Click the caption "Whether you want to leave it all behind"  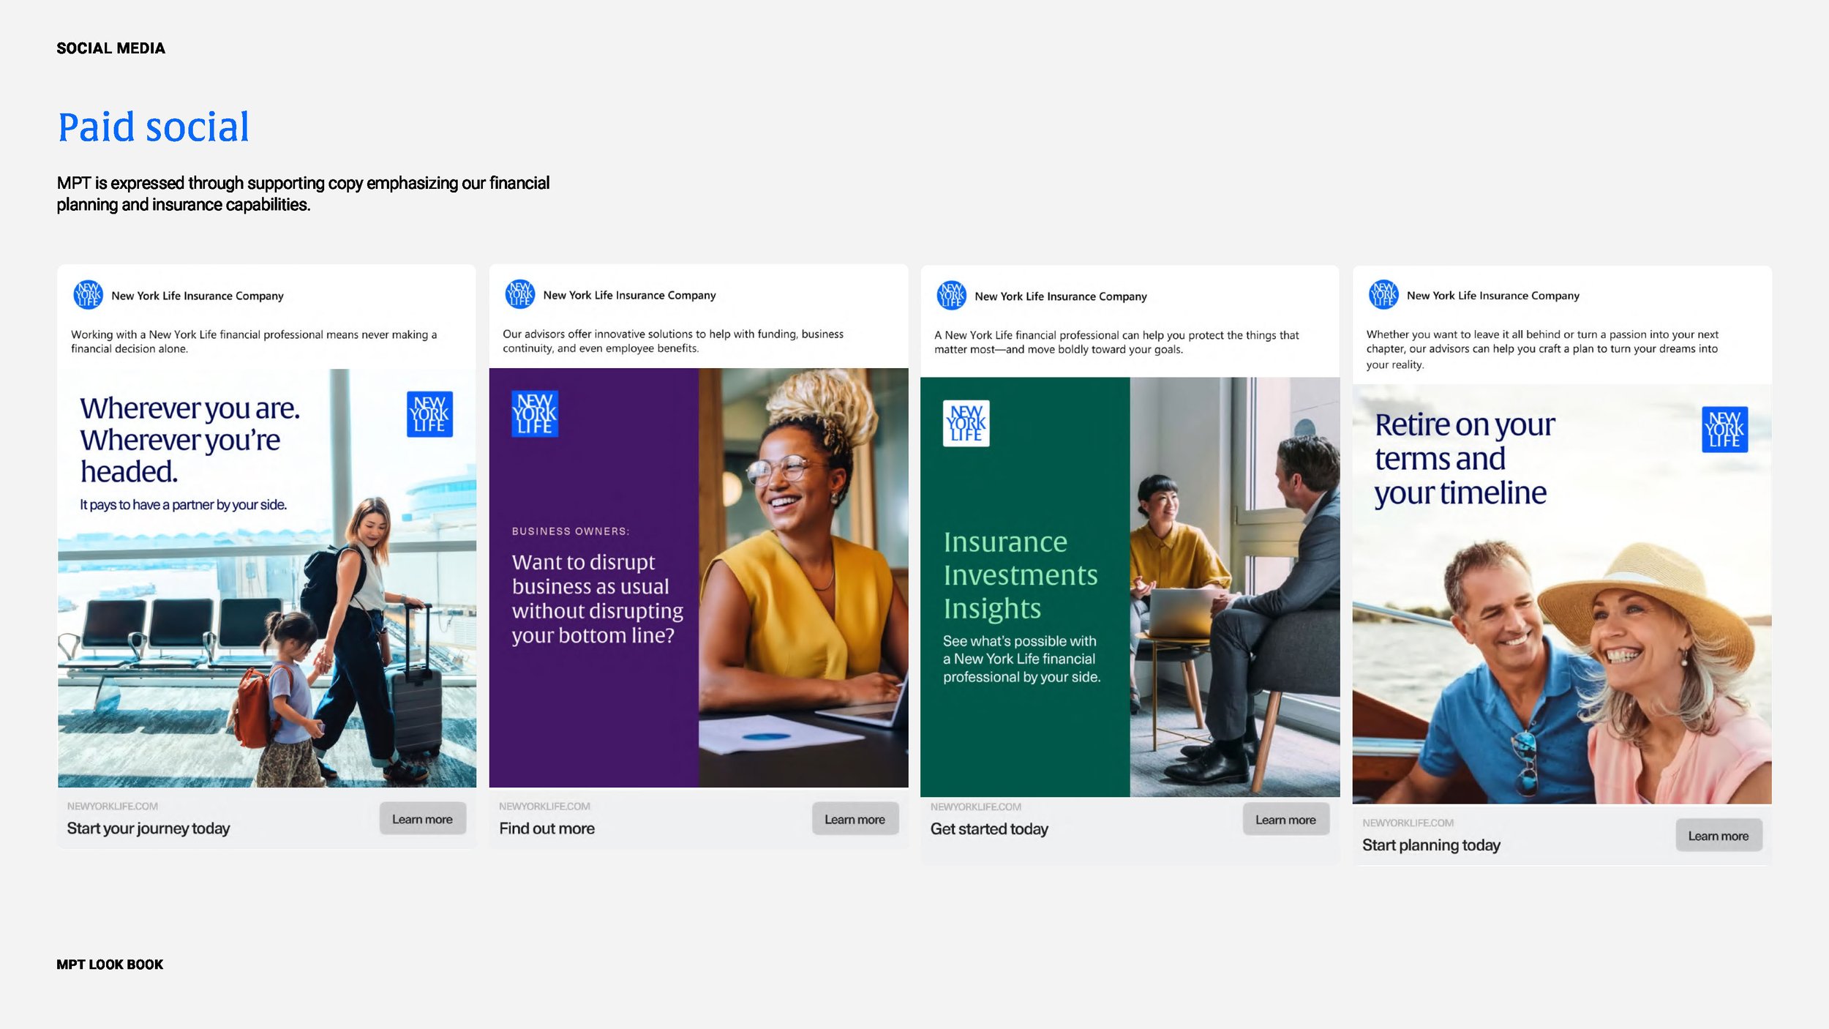click(1542, 350)
